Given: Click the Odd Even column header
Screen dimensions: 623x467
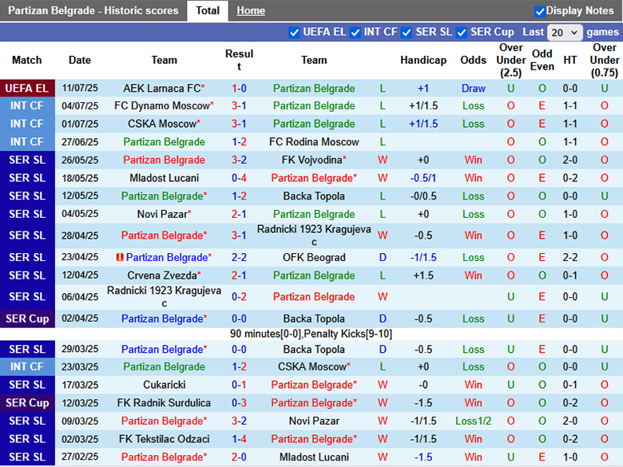Looking at the screenshot, I should 542,60.
